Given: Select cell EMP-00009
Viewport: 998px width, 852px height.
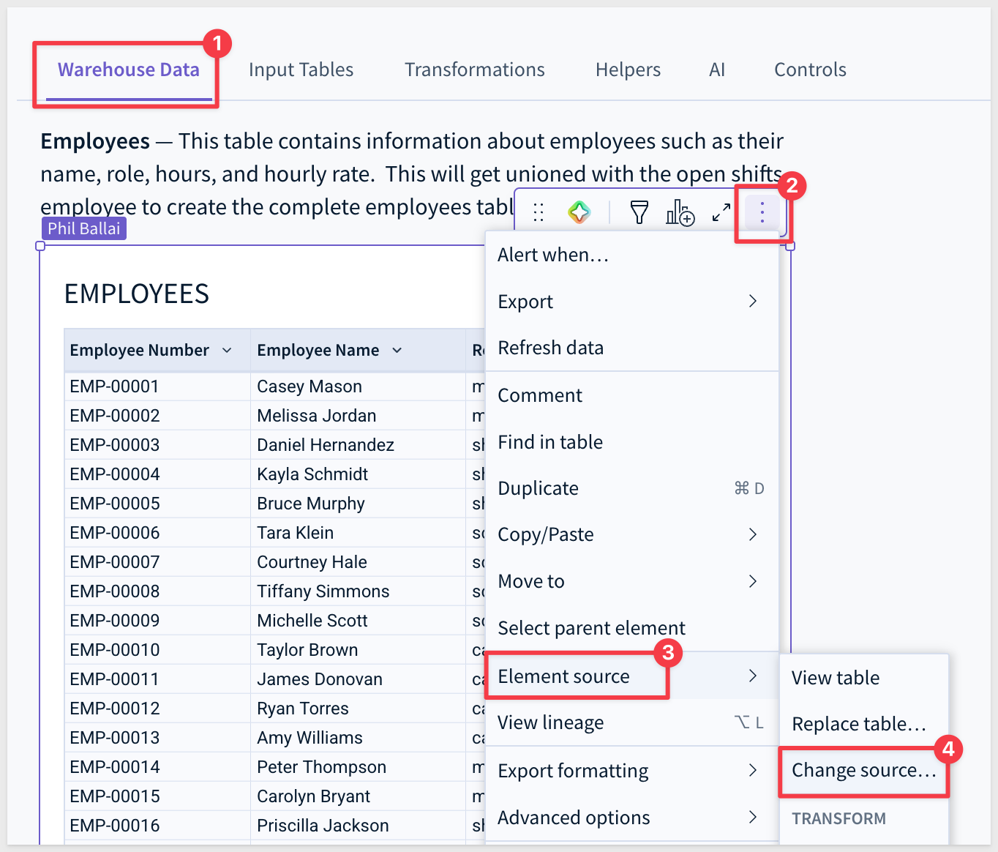Looking at the screenshot, I should tap(157, 621).
